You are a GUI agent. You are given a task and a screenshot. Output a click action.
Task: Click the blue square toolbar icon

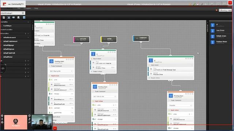pos(24,17)
